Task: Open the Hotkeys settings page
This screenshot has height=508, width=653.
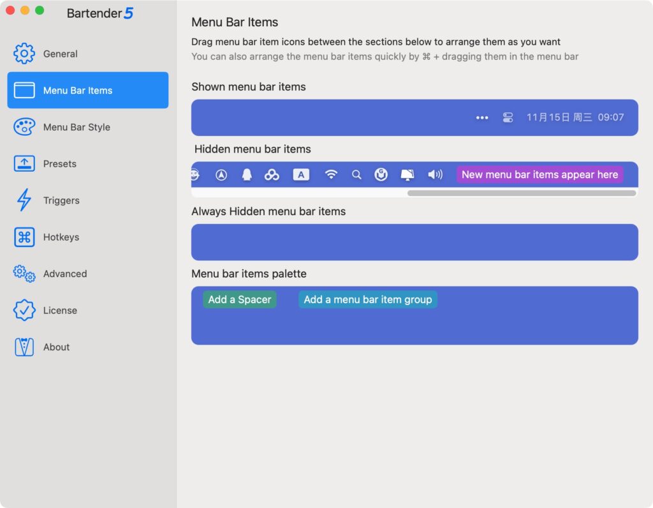Action: pyautogui.click(x=61, y=237)
